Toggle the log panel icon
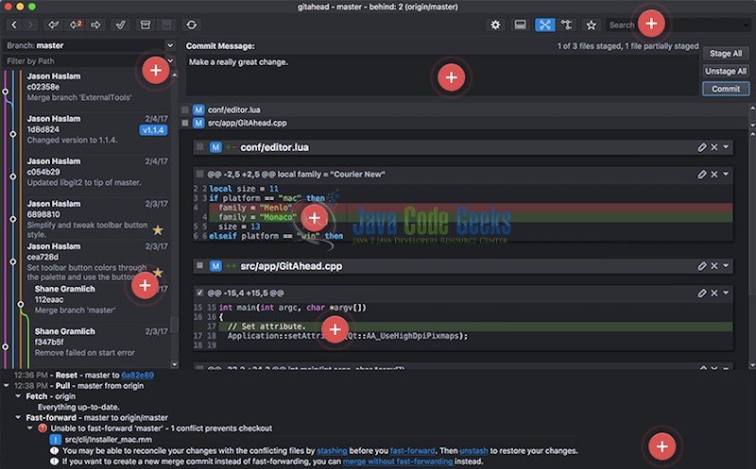This screenshot has height=469, width=756. point(521,25)
